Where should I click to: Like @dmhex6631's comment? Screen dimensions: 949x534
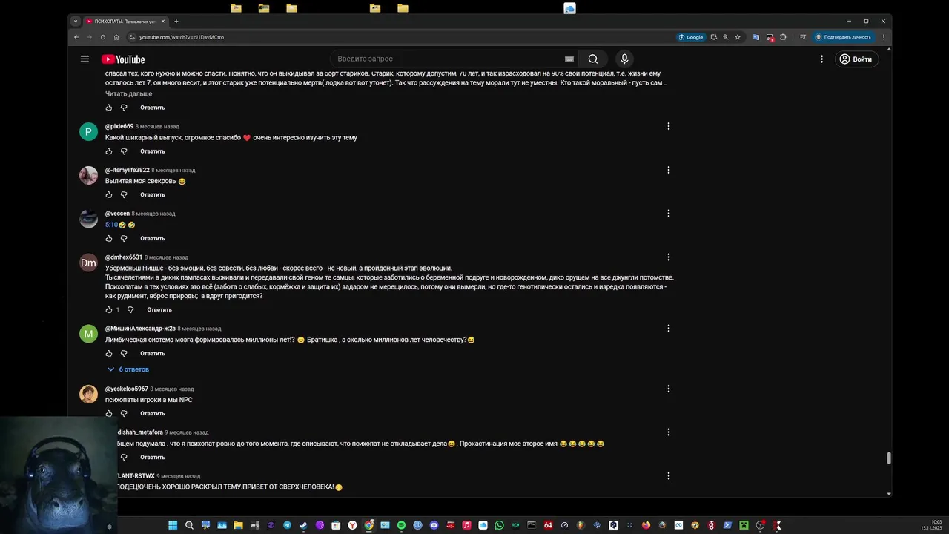point(109,309)
